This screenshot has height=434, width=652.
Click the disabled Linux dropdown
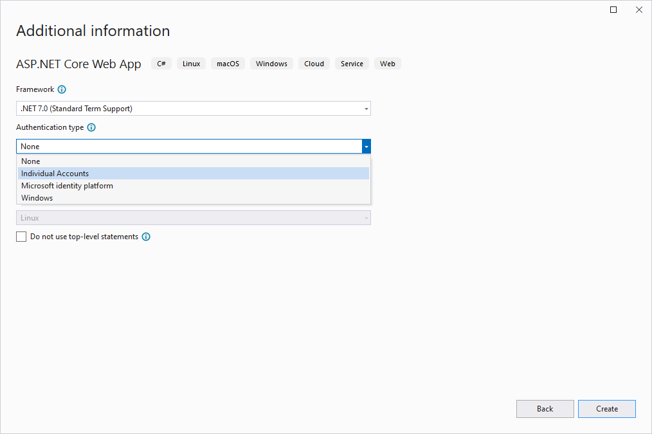point(194,218)
